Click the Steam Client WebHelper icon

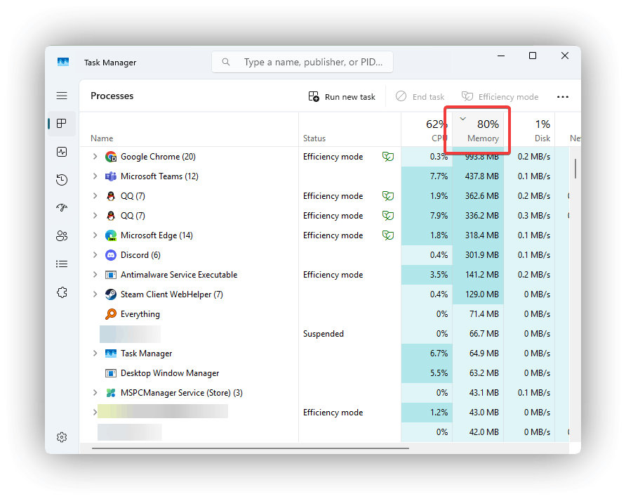coord(111,294)
